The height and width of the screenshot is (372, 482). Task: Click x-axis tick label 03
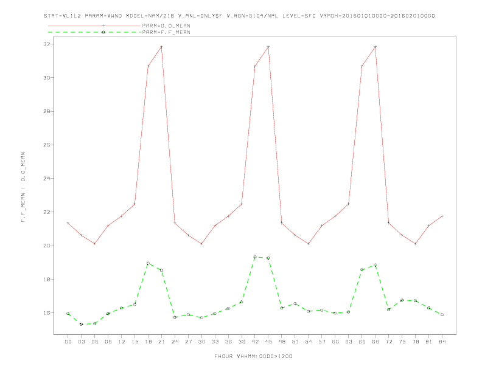point(81,342)
